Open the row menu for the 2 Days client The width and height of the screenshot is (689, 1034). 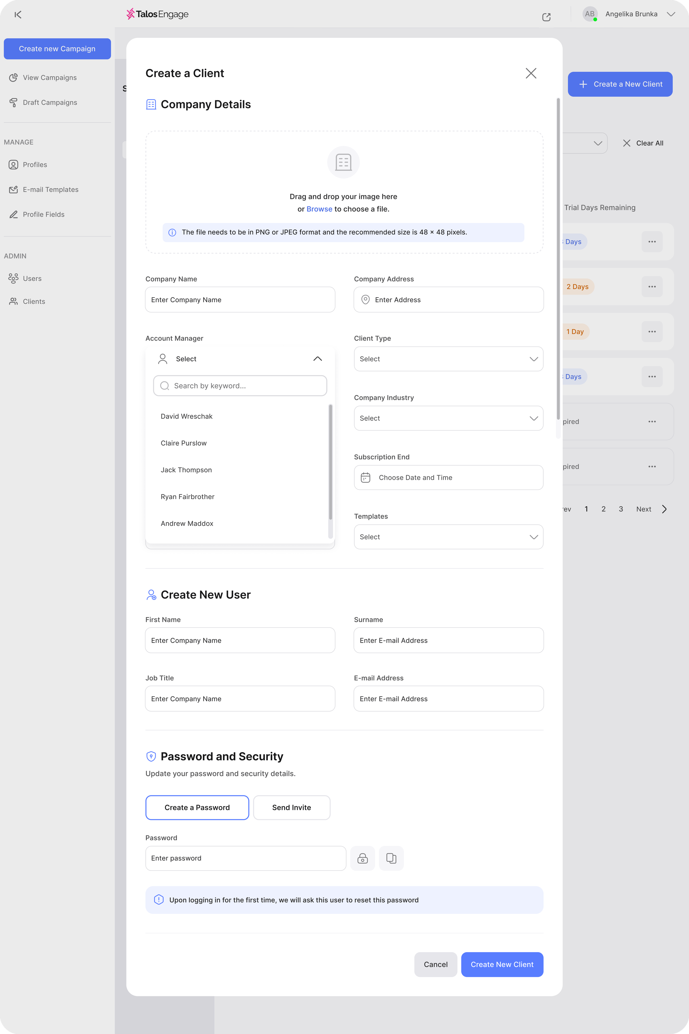652,287
